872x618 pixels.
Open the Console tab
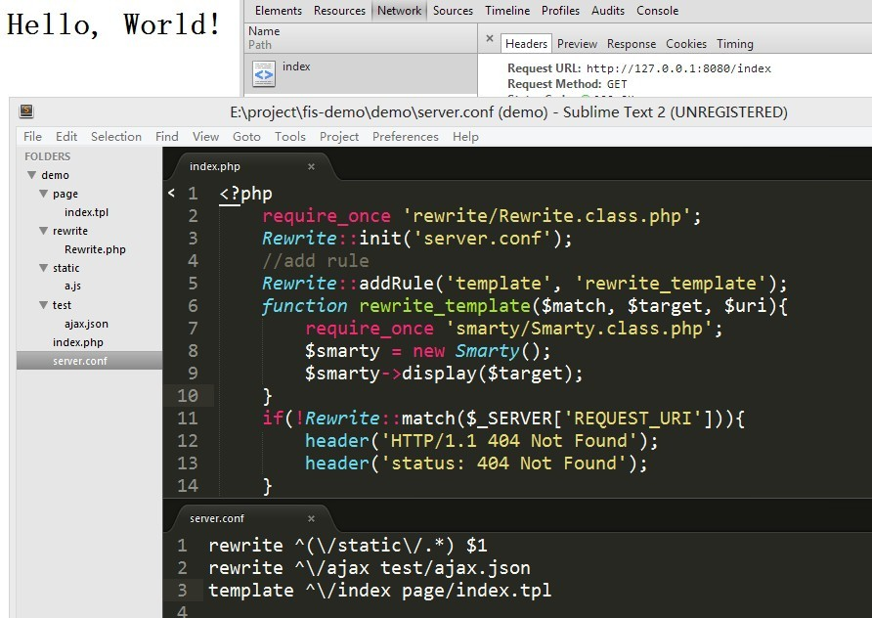tap(657, 11)
